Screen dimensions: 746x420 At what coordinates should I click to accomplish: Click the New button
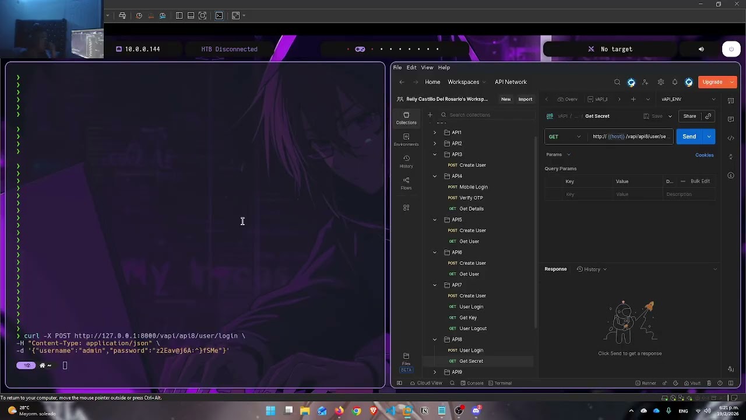point(506,99)
